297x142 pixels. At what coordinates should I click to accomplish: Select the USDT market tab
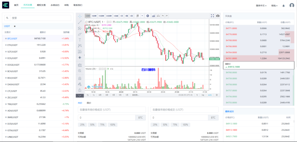pyautogui.click(x=7, y=26)
